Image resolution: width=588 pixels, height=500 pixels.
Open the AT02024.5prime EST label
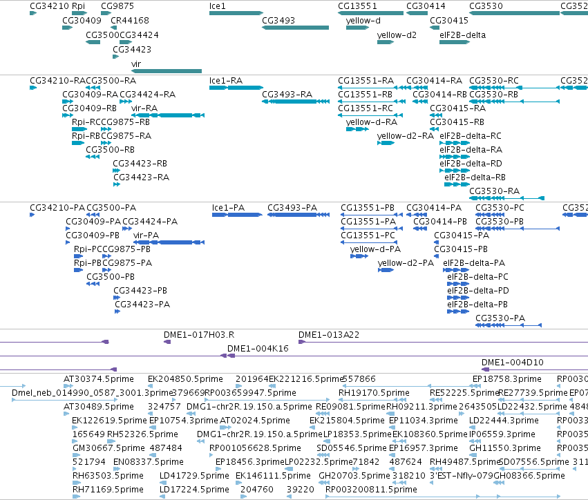pyautogui.click(x=255, y=421)
